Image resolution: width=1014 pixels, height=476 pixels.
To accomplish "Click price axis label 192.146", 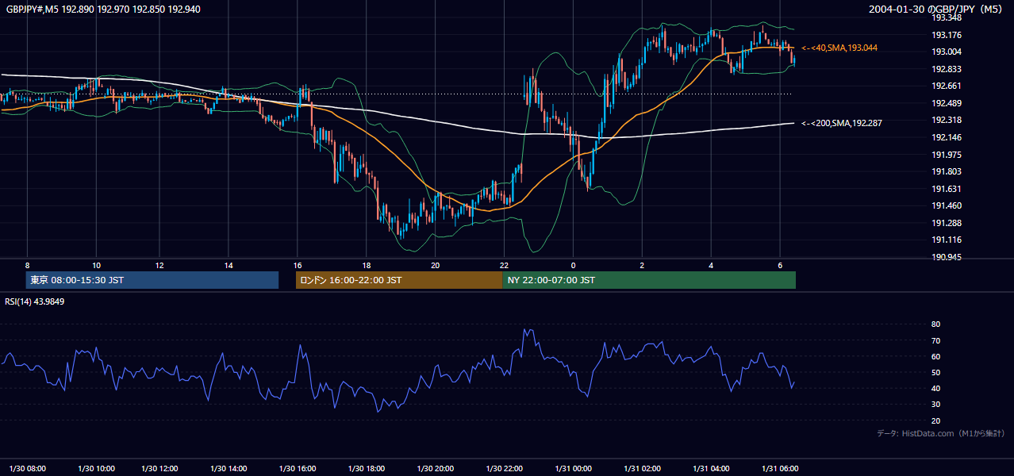I will (x=947, y=137).
